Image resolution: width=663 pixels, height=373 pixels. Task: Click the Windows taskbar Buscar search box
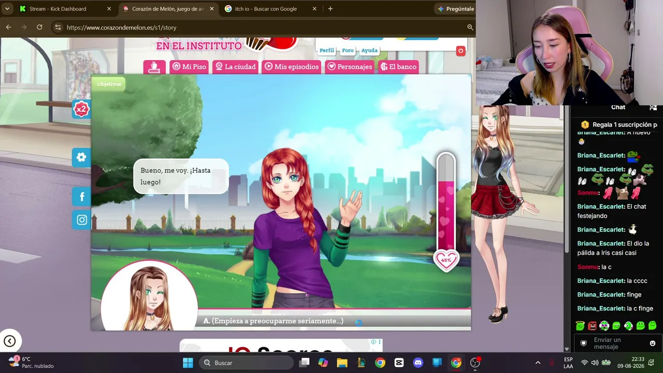246,363
